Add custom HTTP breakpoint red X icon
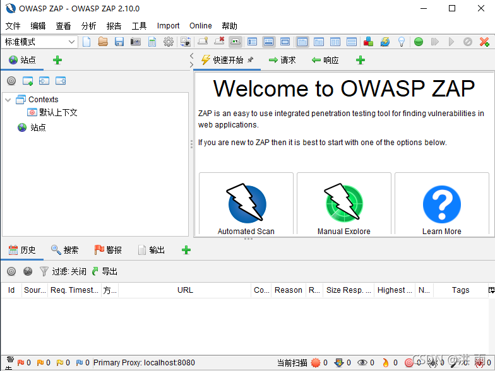This screenshot has width=495, height=371. 484,42
